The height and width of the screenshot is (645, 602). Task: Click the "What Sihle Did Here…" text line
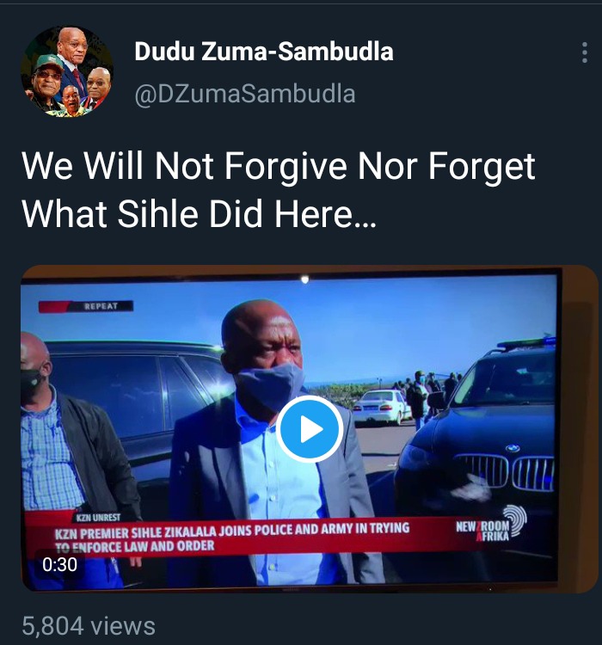(199, 214)
